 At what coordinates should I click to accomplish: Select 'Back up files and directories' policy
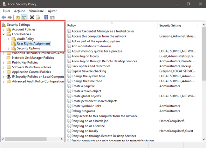tap(91, 66)
